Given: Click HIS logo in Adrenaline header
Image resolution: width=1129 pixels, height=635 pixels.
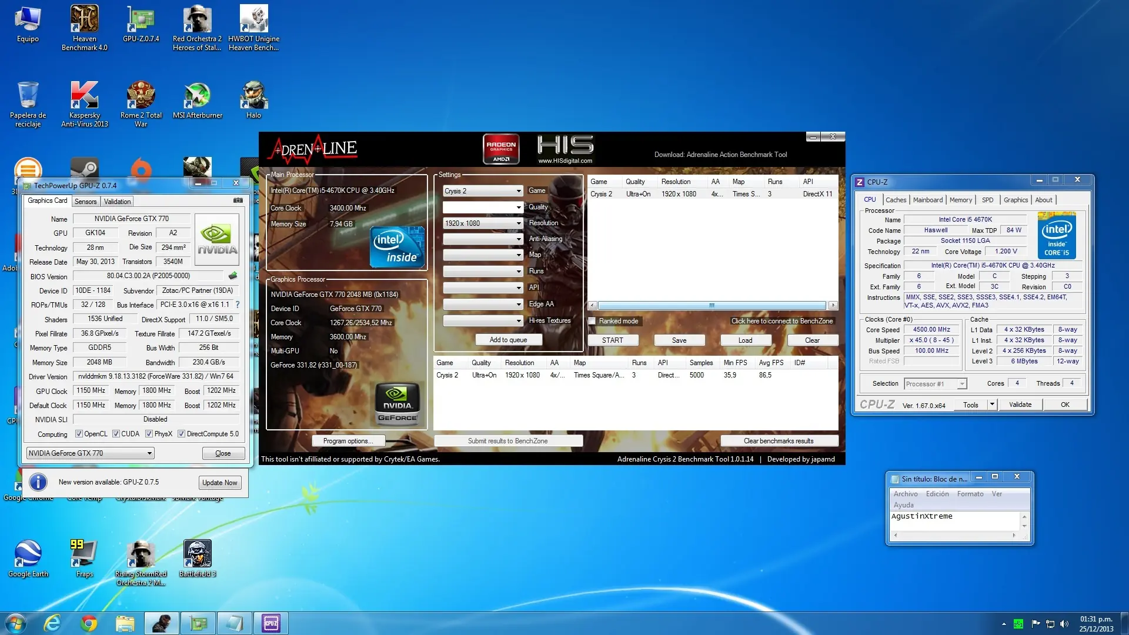Looking at the screenshot, I should point(565,149).
